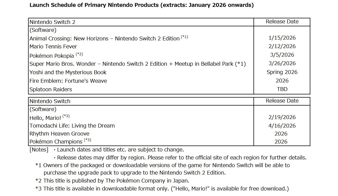Select the Animal Crossing: New Horizons row title
This screenshot has height=196, width=338.
[x=104, y=38]
